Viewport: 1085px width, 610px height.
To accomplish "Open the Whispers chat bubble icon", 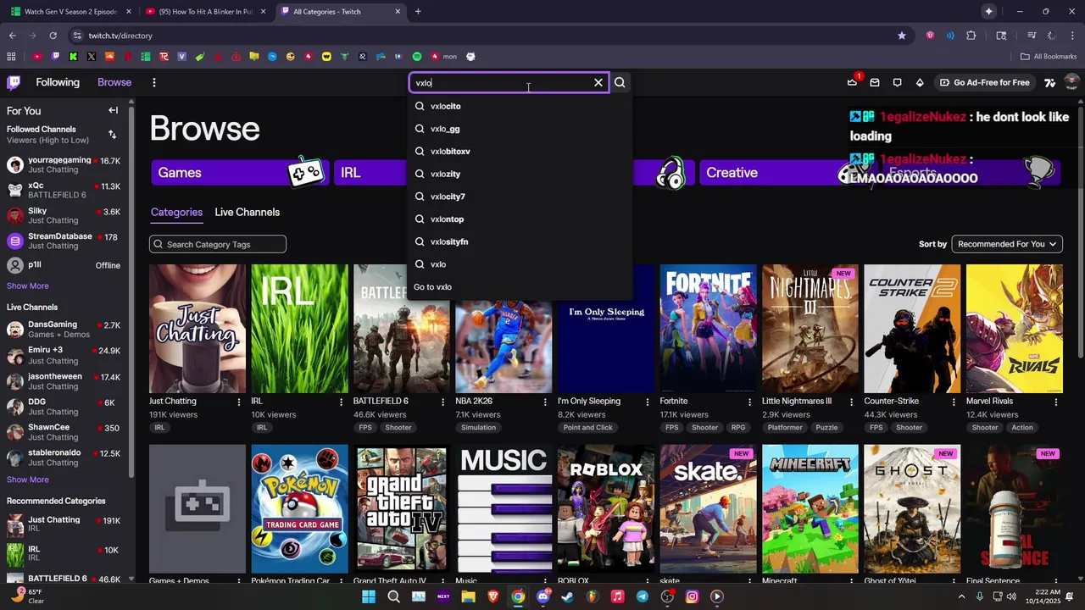I will [x=897, y=82].
